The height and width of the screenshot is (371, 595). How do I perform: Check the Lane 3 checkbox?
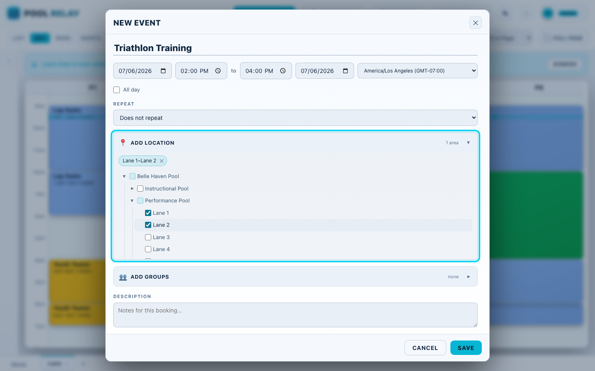pyautogui.click(x=148, y=237)
